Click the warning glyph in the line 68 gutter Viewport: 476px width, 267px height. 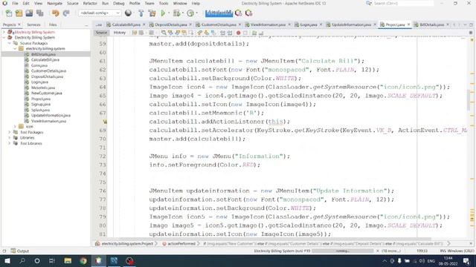tap(105, 122)
